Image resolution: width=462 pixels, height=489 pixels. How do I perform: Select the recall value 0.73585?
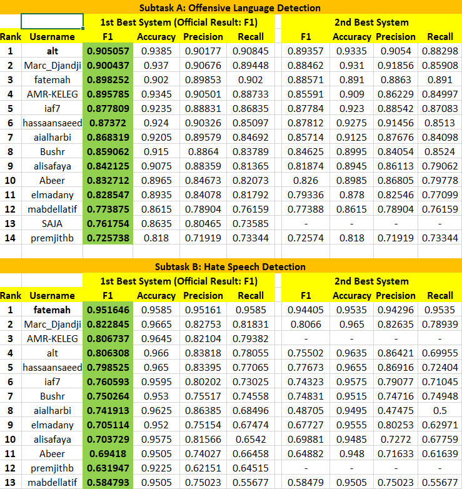pos(250,223)
